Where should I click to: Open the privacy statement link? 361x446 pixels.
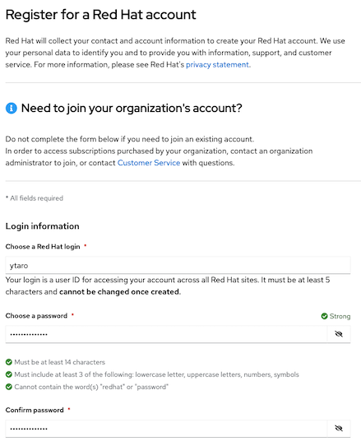217,65
